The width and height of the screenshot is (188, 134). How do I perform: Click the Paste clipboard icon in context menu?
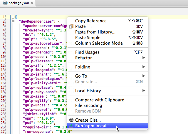point(71,26)
